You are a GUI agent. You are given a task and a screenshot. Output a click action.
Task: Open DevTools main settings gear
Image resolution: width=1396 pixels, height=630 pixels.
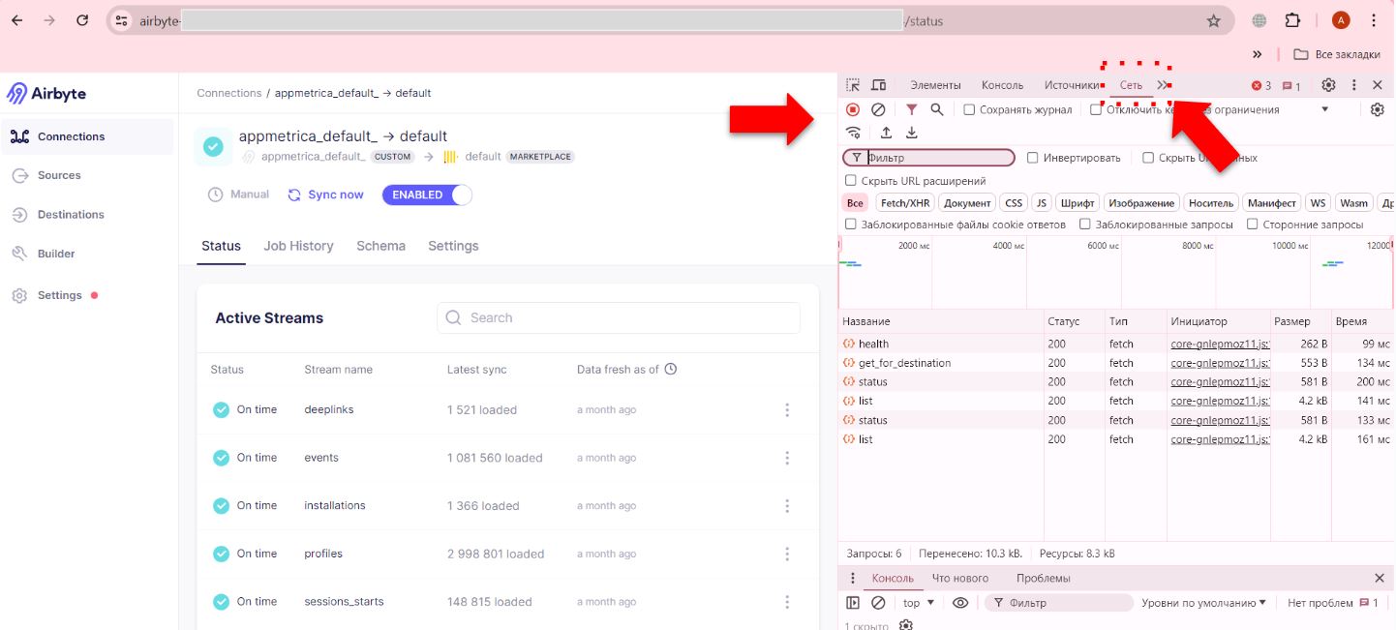click(x=1328, y=85)
